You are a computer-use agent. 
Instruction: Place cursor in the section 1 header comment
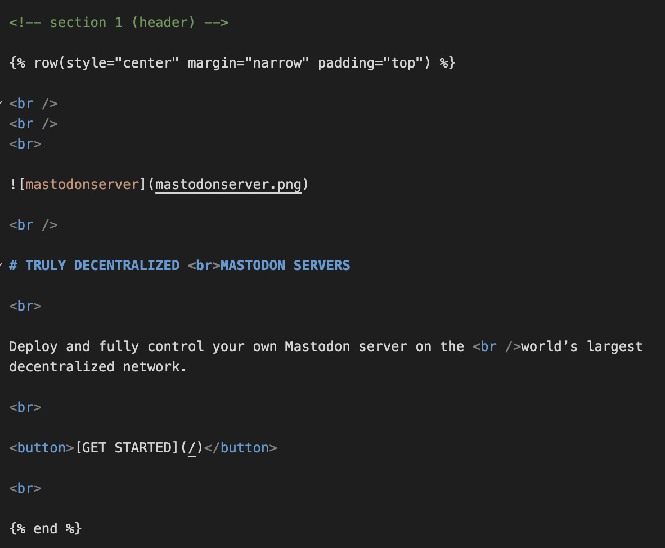click(119, 23)
